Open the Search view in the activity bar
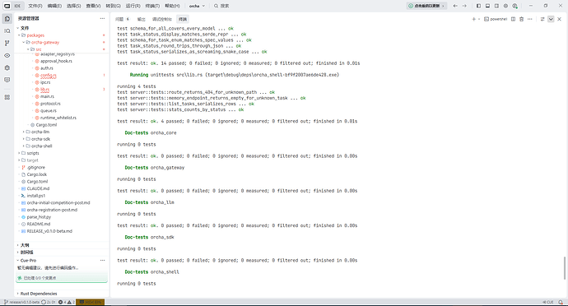This screenshot has width=568, height=306. point(7,31)
